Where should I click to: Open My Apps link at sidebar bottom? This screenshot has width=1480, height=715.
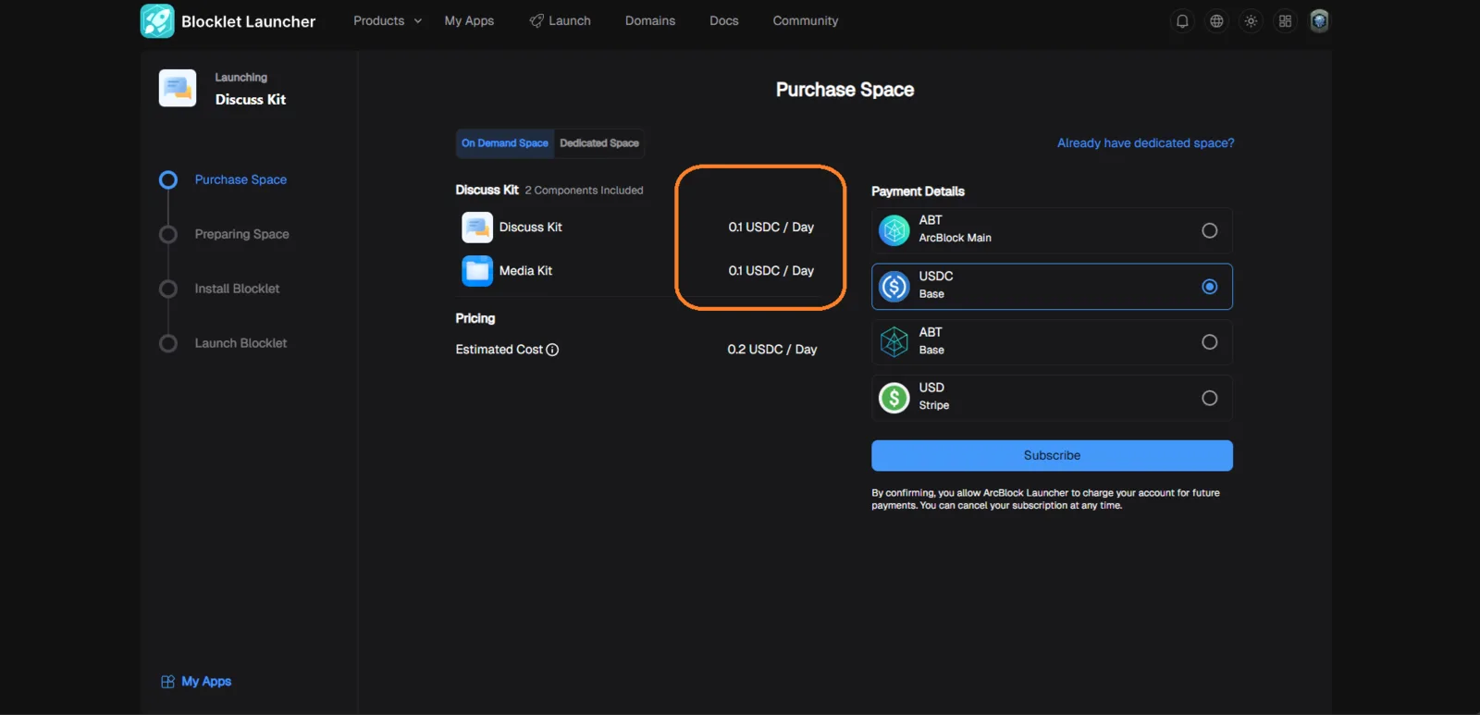pos(206,682)
